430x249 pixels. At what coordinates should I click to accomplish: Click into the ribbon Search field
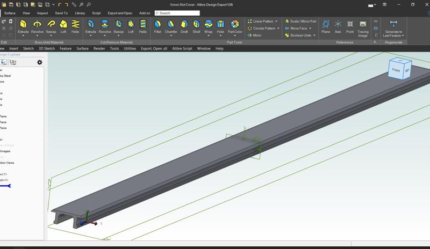point(177,13)
